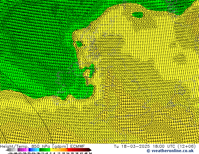Click the '12' label on the temperature scale
The height and width of the screenshot is (154, 199).
(59, 153)
